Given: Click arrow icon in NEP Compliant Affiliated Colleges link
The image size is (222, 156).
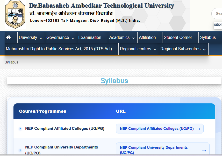Looking at the screenshot, I should (x=198, y=129).
